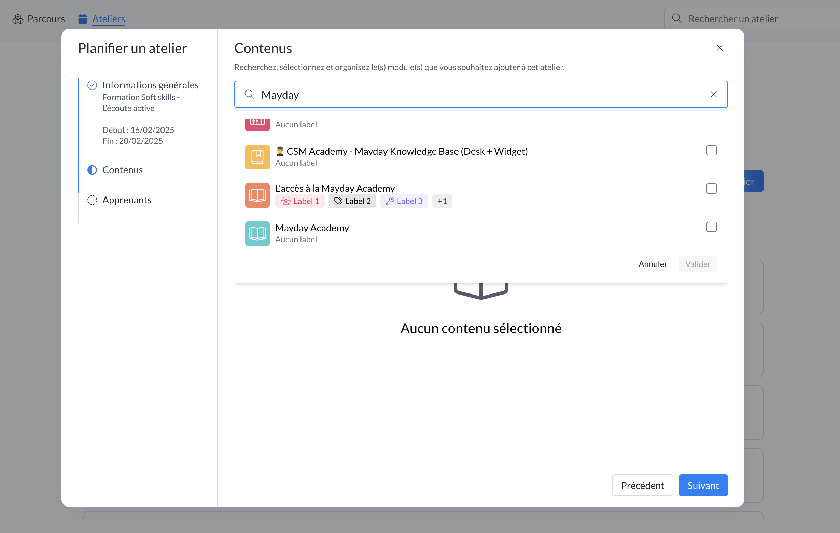Click the magnifier icon in the content search field
The height and width of the screenshot is (533, 840).
249,94
